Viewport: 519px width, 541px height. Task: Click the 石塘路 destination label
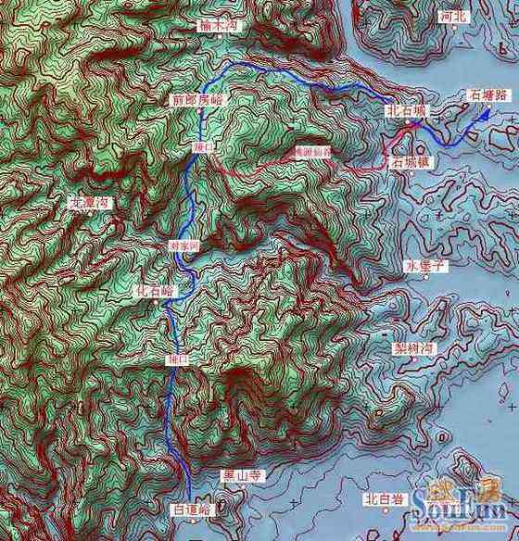(488, 95)
